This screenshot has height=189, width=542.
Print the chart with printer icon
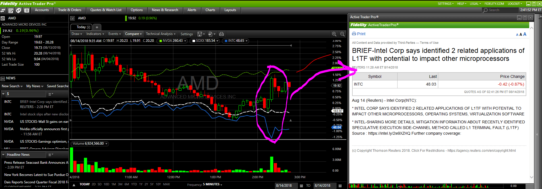click(222, 34)
